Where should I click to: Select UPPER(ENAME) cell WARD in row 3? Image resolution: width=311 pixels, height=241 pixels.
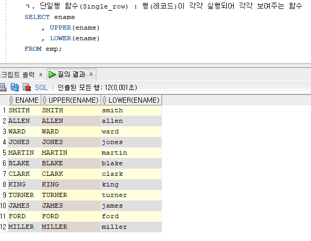[x=71, y=131]
